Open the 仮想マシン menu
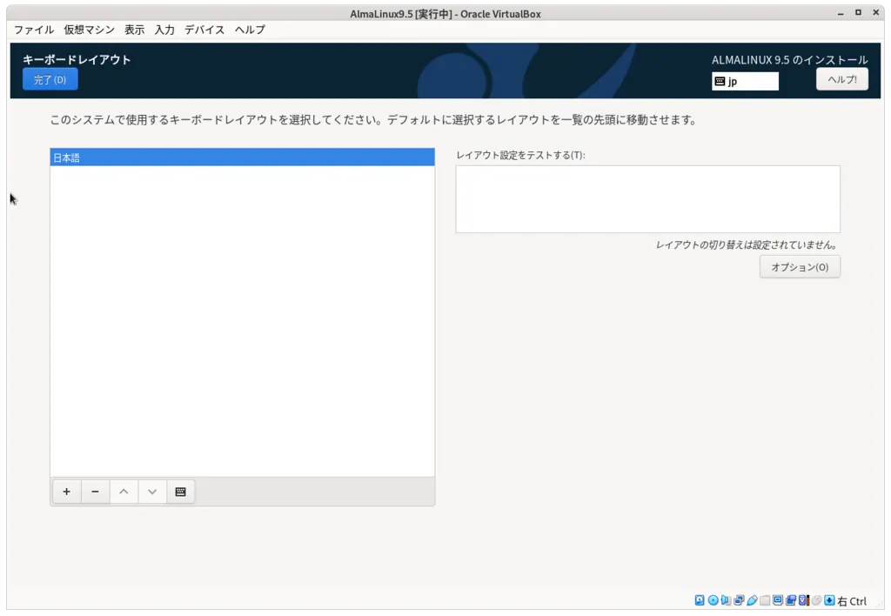 click(x=90, y=29)
